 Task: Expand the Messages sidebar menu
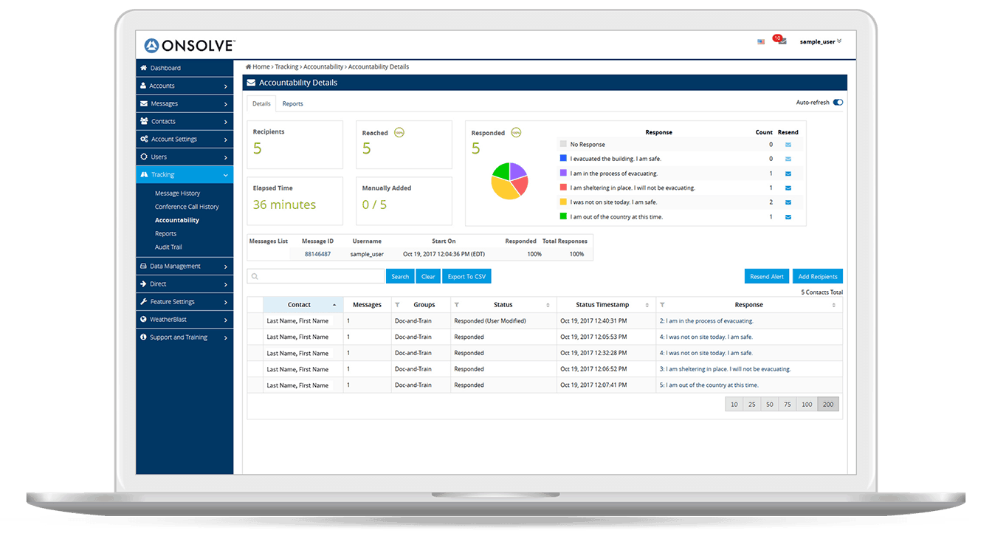(185, 104)
